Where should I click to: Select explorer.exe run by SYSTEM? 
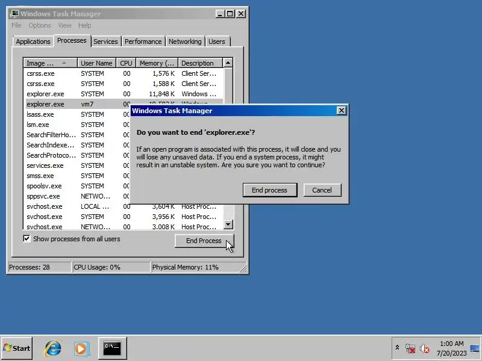pyautogui.click(x=124, y=94)
